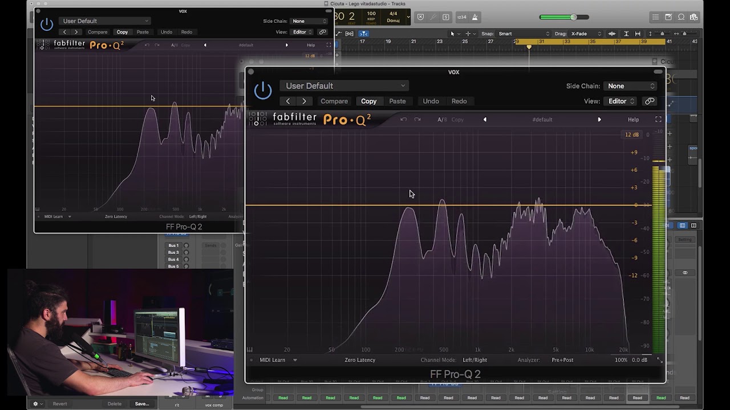The width and height of the screenshot is (730, 410).
Task: Toggle full screen mode in the front Pro-Q 2
Action: [x=658, y=120]
